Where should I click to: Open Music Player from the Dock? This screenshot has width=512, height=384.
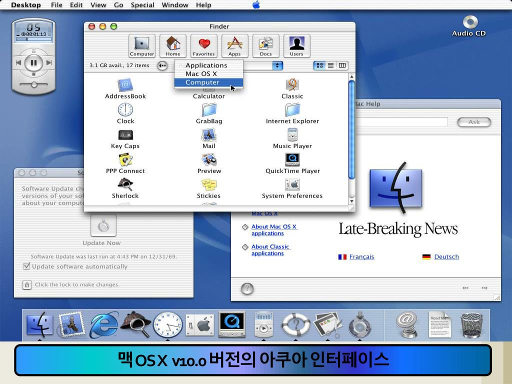coord(263,324)
